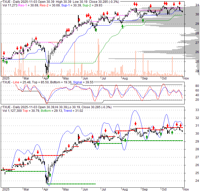This screenshot has width=200, height=191.
Task: Click the 31 price level on top chart scale
Action: 197,5
